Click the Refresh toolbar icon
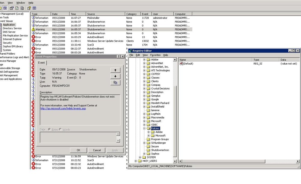 click(17, 8)
